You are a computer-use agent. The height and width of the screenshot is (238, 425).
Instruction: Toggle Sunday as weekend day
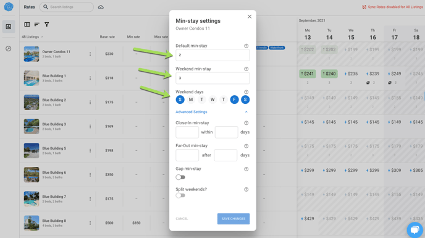pyautogui.click(x=180, y=100)
